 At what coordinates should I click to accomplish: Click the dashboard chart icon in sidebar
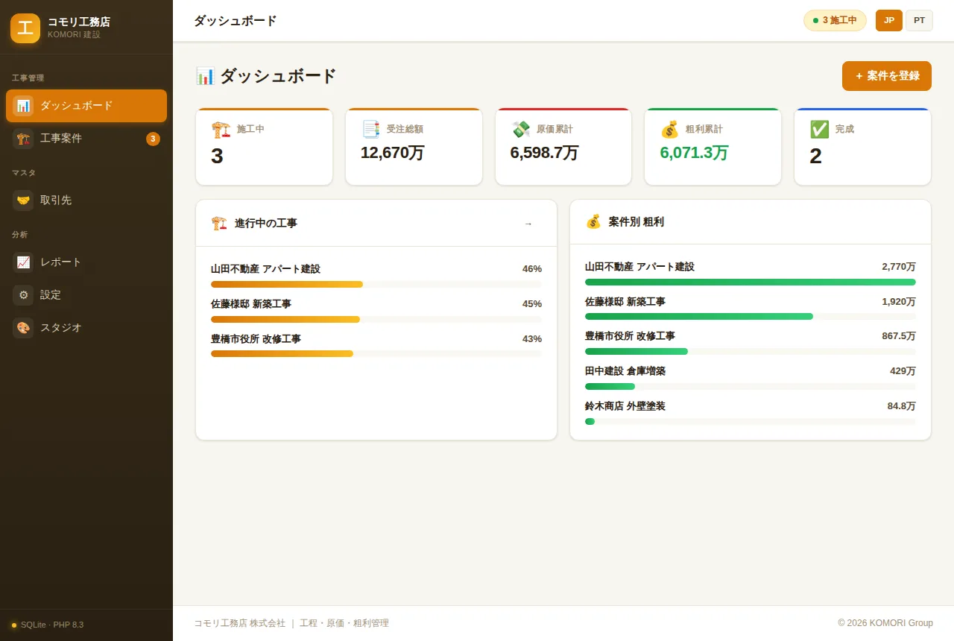pos(23,106)
